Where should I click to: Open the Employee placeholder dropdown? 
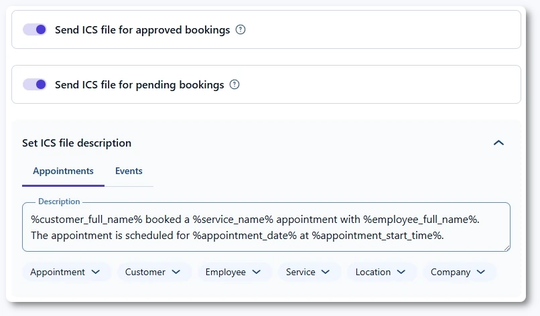[x=234, y=272]
